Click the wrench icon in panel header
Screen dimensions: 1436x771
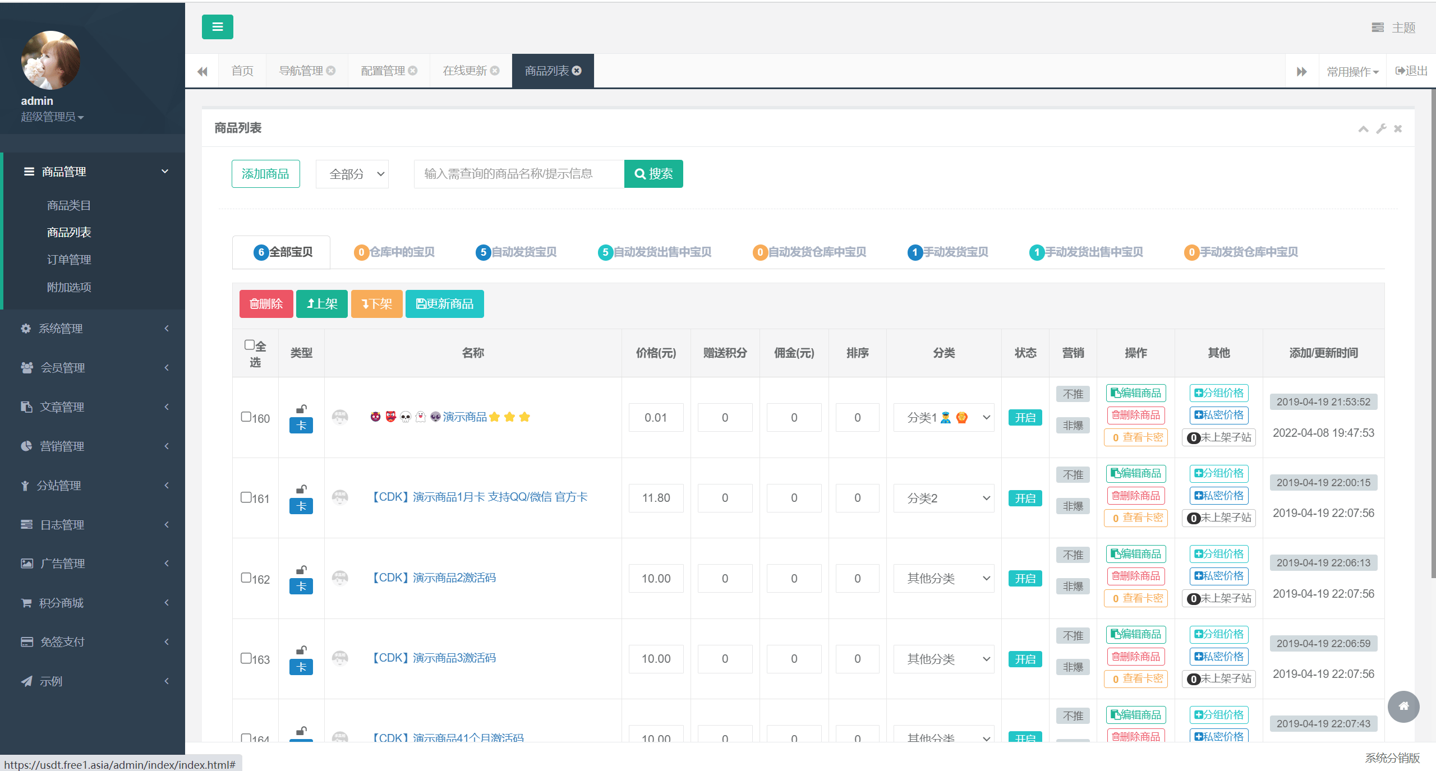[x=1381, y=128]
